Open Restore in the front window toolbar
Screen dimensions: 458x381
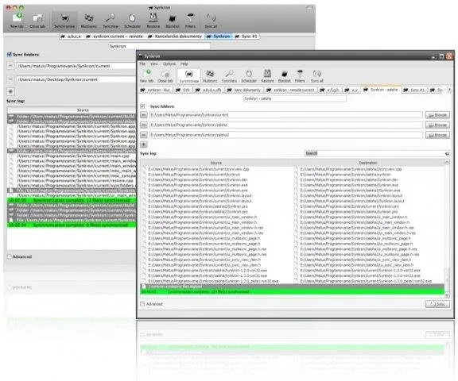tap(267, 76)
